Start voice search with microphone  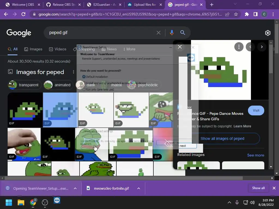coord(172,33)
